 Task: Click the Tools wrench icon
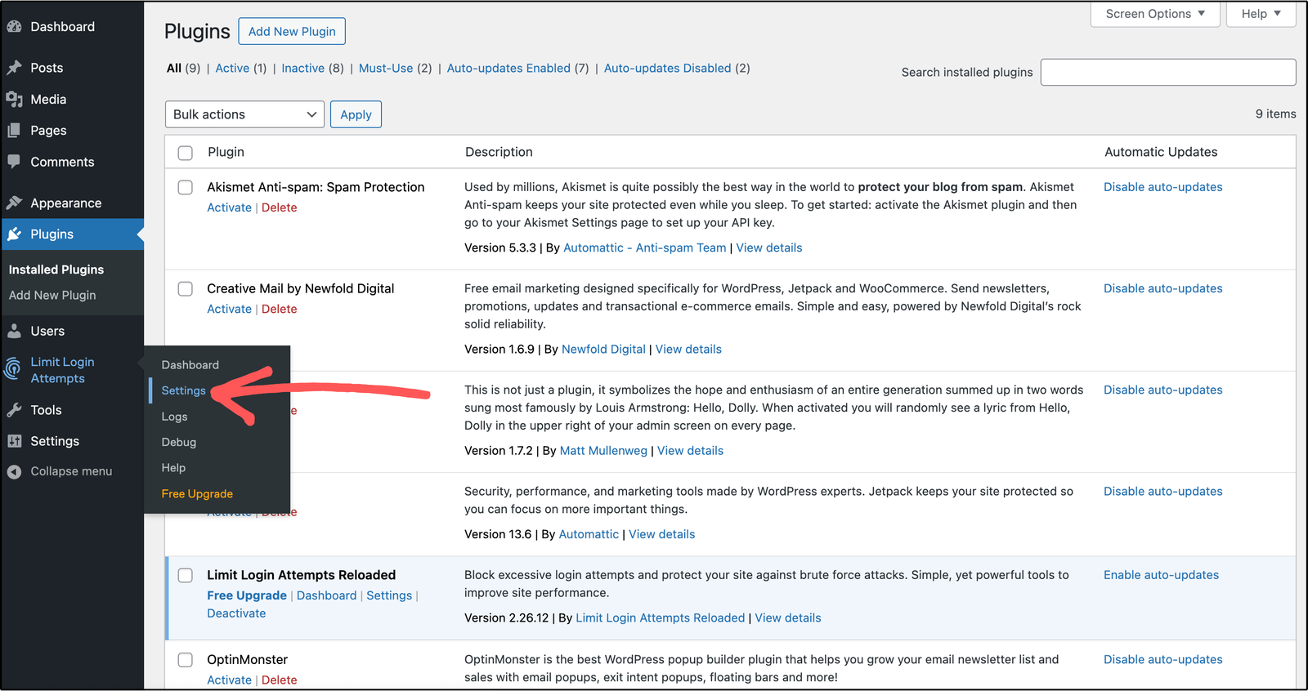[14, 410]
